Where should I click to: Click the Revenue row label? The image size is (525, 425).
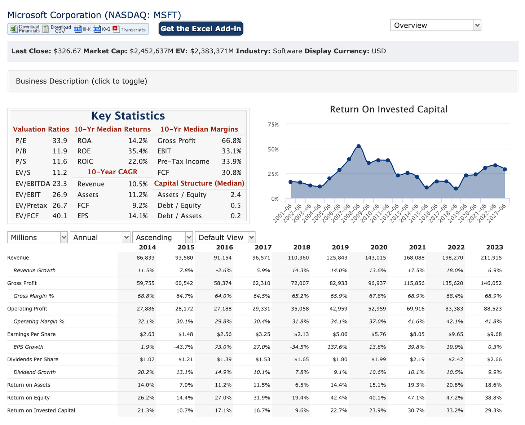(x=18, y=258)
